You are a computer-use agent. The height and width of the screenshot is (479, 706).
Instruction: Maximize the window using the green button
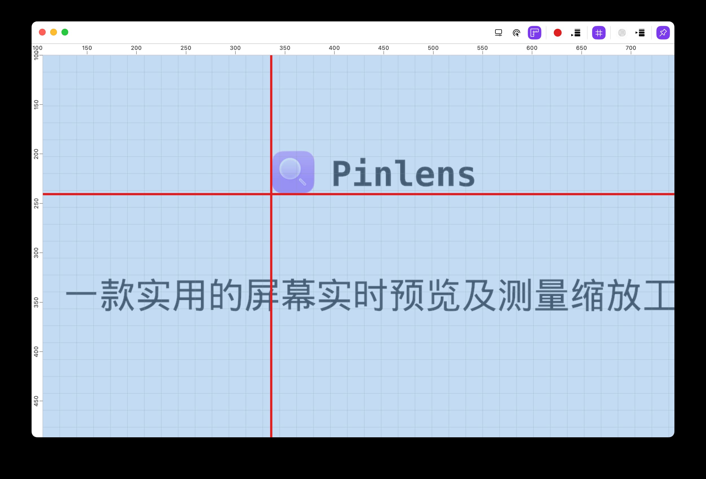(x=65, y=32)
